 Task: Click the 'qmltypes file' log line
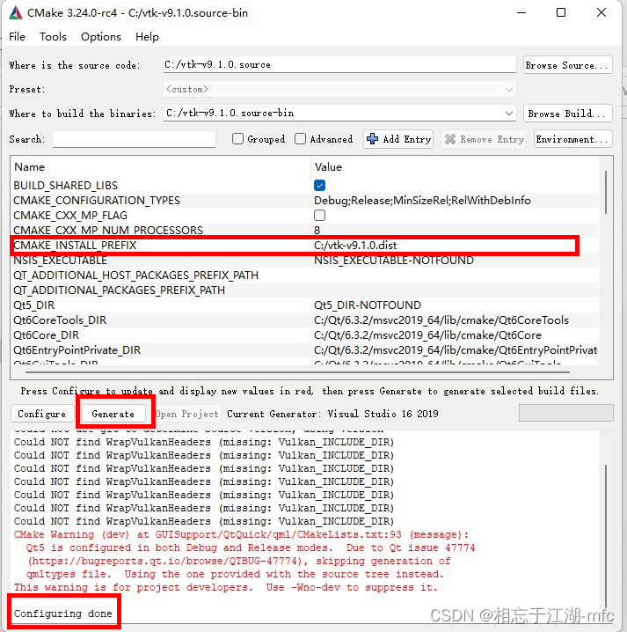(x=235, y=574)
